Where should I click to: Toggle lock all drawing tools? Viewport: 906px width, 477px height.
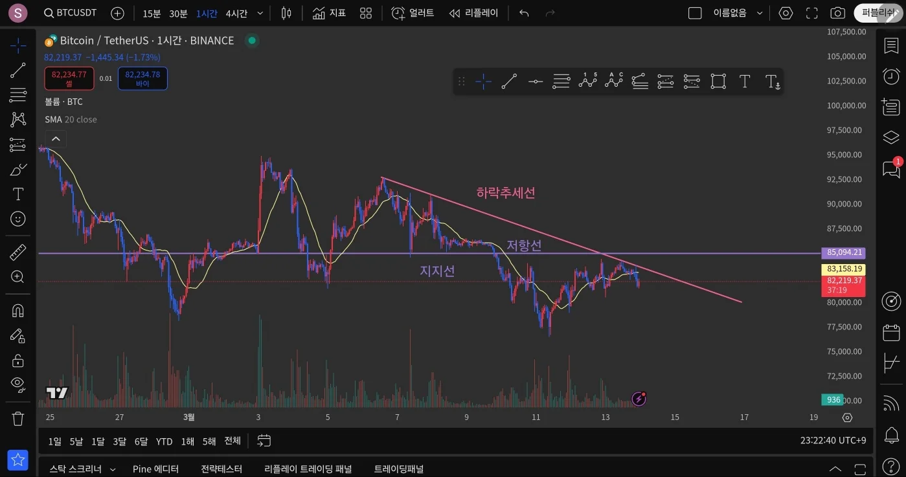click(x=18, y=361)
